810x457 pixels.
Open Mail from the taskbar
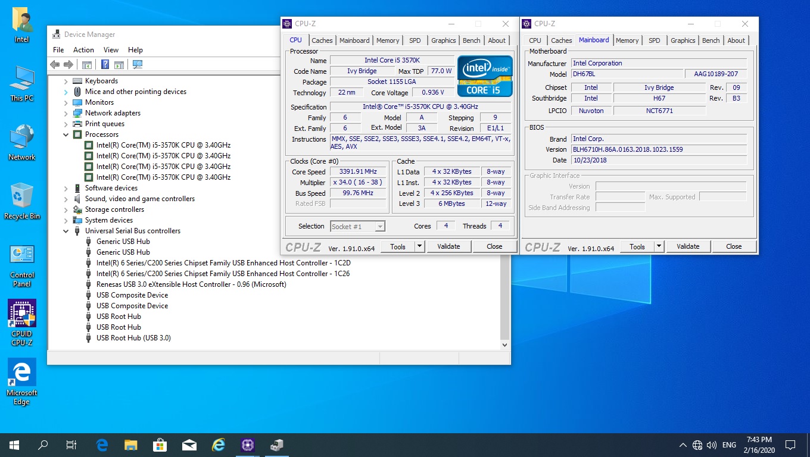(189, 445)
